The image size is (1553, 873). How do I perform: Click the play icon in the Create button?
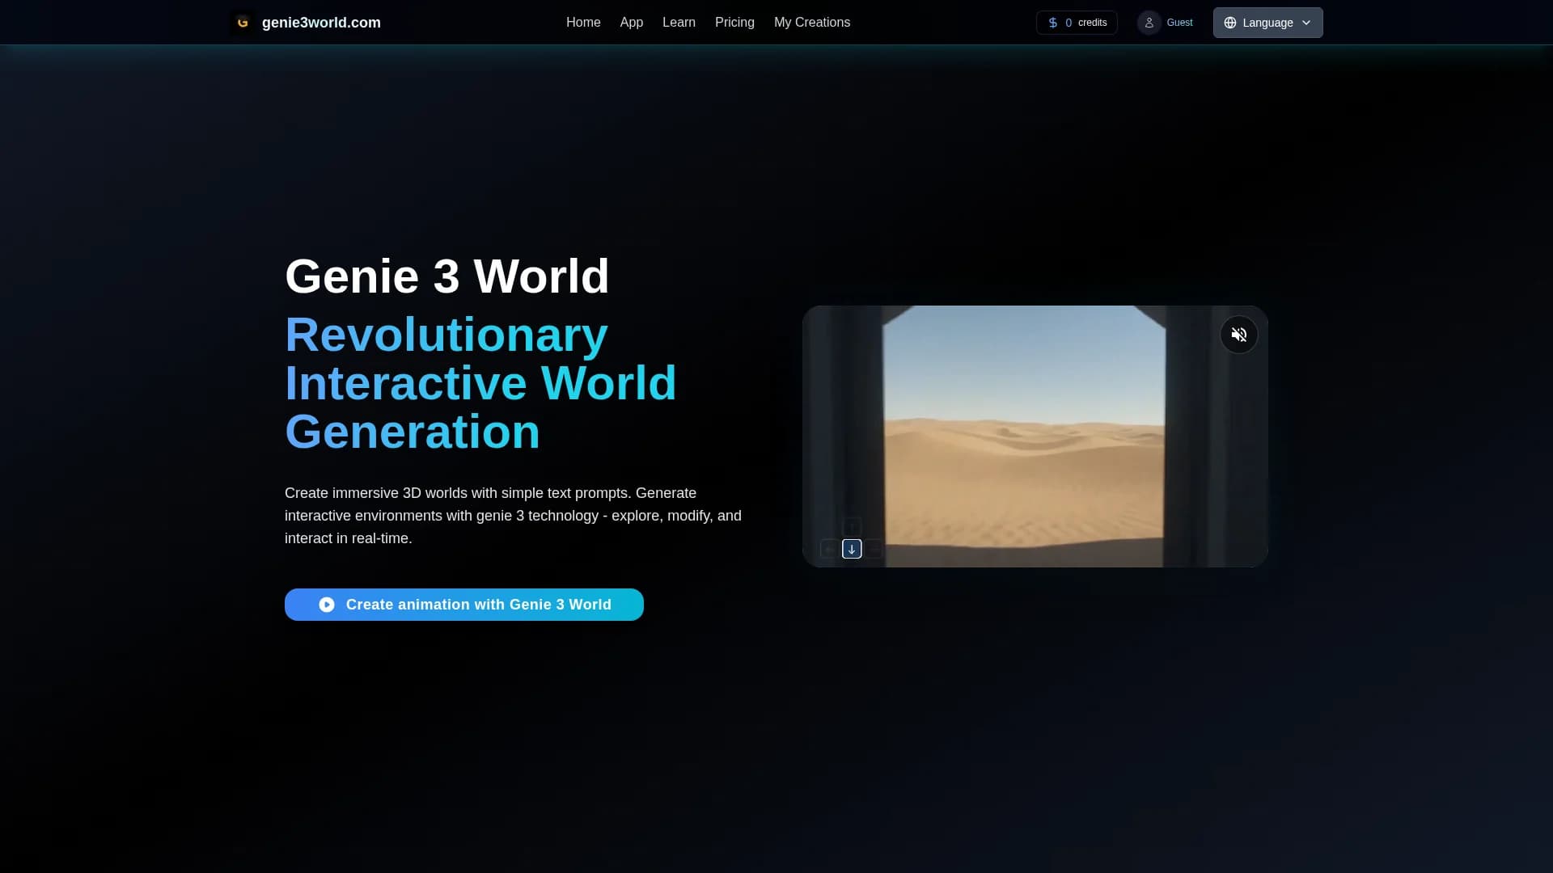click(327, 605)
